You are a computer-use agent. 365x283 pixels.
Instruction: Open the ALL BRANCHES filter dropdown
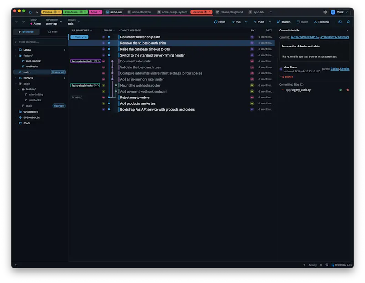pos(81,31)
